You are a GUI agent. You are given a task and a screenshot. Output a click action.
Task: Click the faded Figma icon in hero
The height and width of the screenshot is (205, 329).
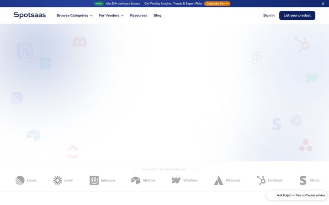point(257,57)
